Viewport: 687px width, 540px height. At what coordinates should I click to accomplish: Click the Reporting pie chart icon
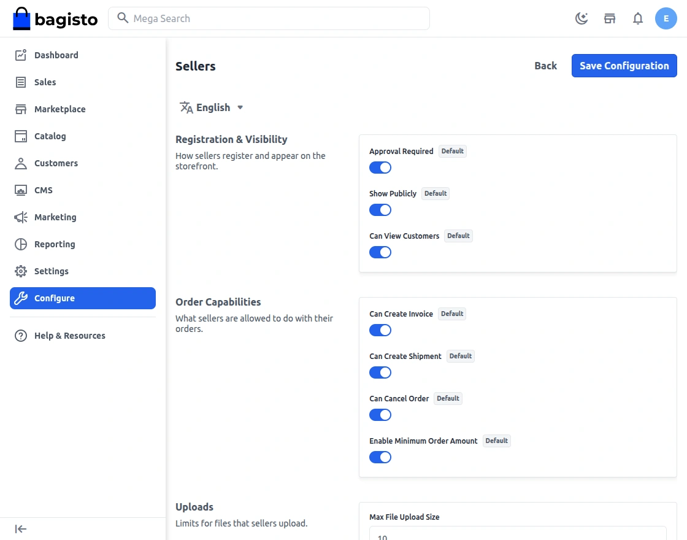coord(21,244)
